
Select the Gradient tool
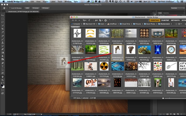click(x=2, y=53)
